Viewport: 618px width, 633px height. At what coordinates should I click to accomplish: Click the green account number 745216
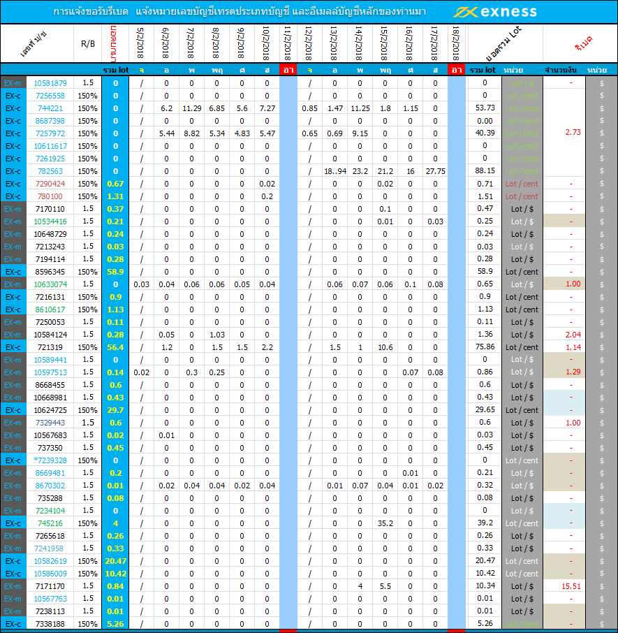click(x=50, y=523)
